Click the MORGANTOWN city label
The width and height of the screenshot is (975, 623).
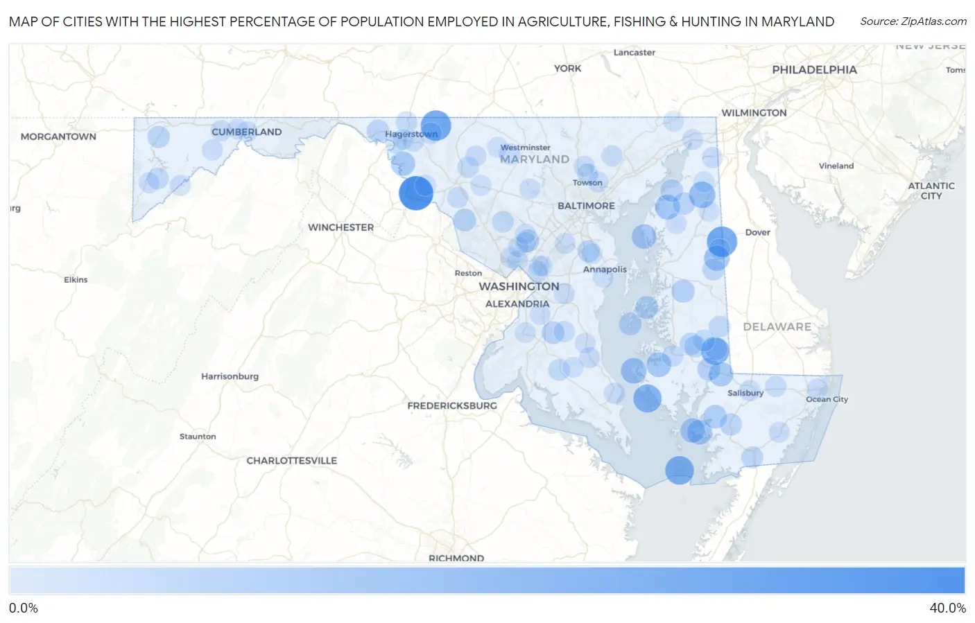[58, 137]
